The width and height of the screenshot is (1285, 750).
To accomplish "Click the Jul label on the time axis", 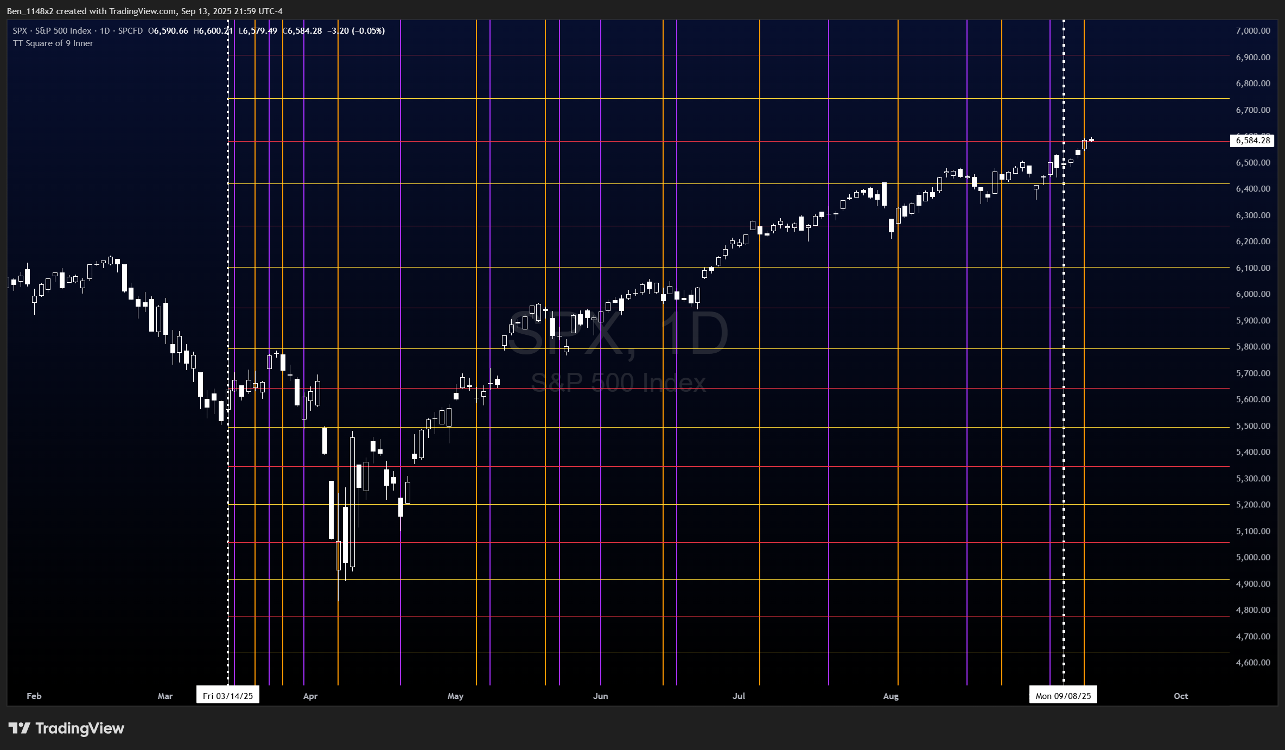I will [x=739, y=696].
